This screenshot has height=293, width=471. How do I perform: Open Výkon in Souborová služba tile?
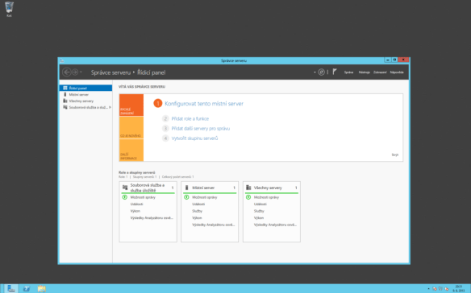(x=135, y=211)
